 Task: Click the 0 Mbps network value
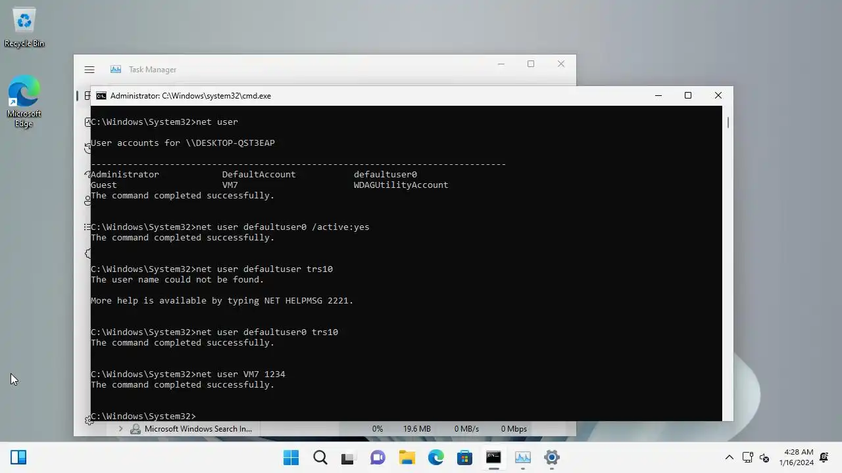(x=514, y=429)
